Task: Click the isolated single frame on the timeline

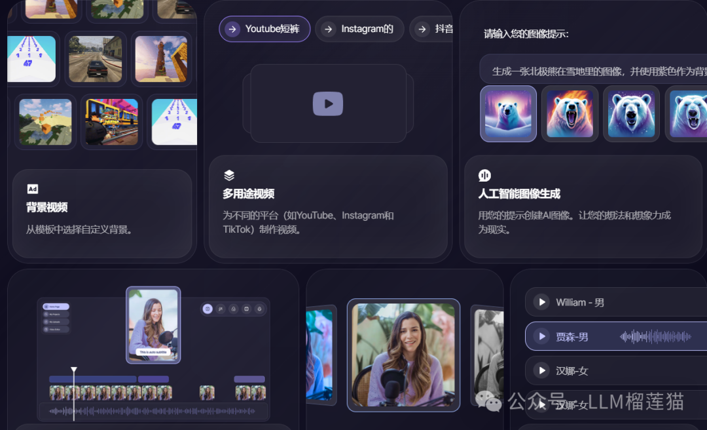Action: tap(207, 393)
